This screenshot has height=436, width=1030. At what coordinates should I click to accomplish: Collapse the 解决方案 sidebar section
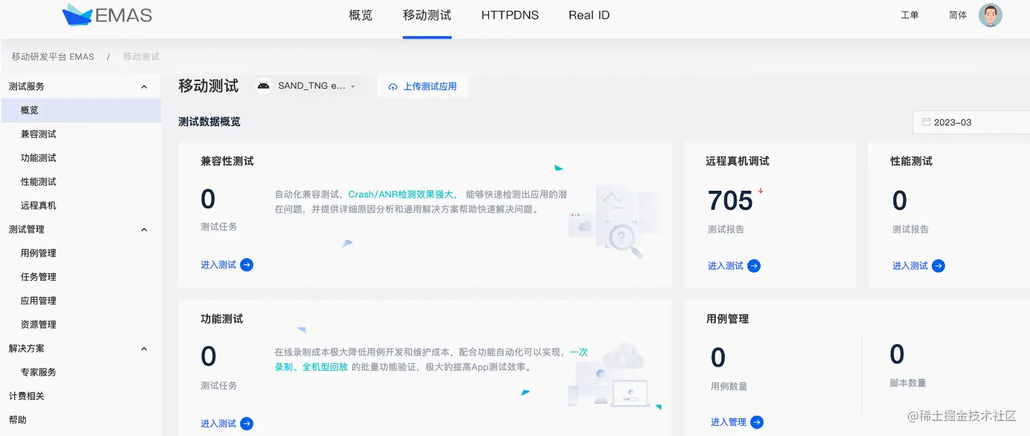tap(144, 349)
